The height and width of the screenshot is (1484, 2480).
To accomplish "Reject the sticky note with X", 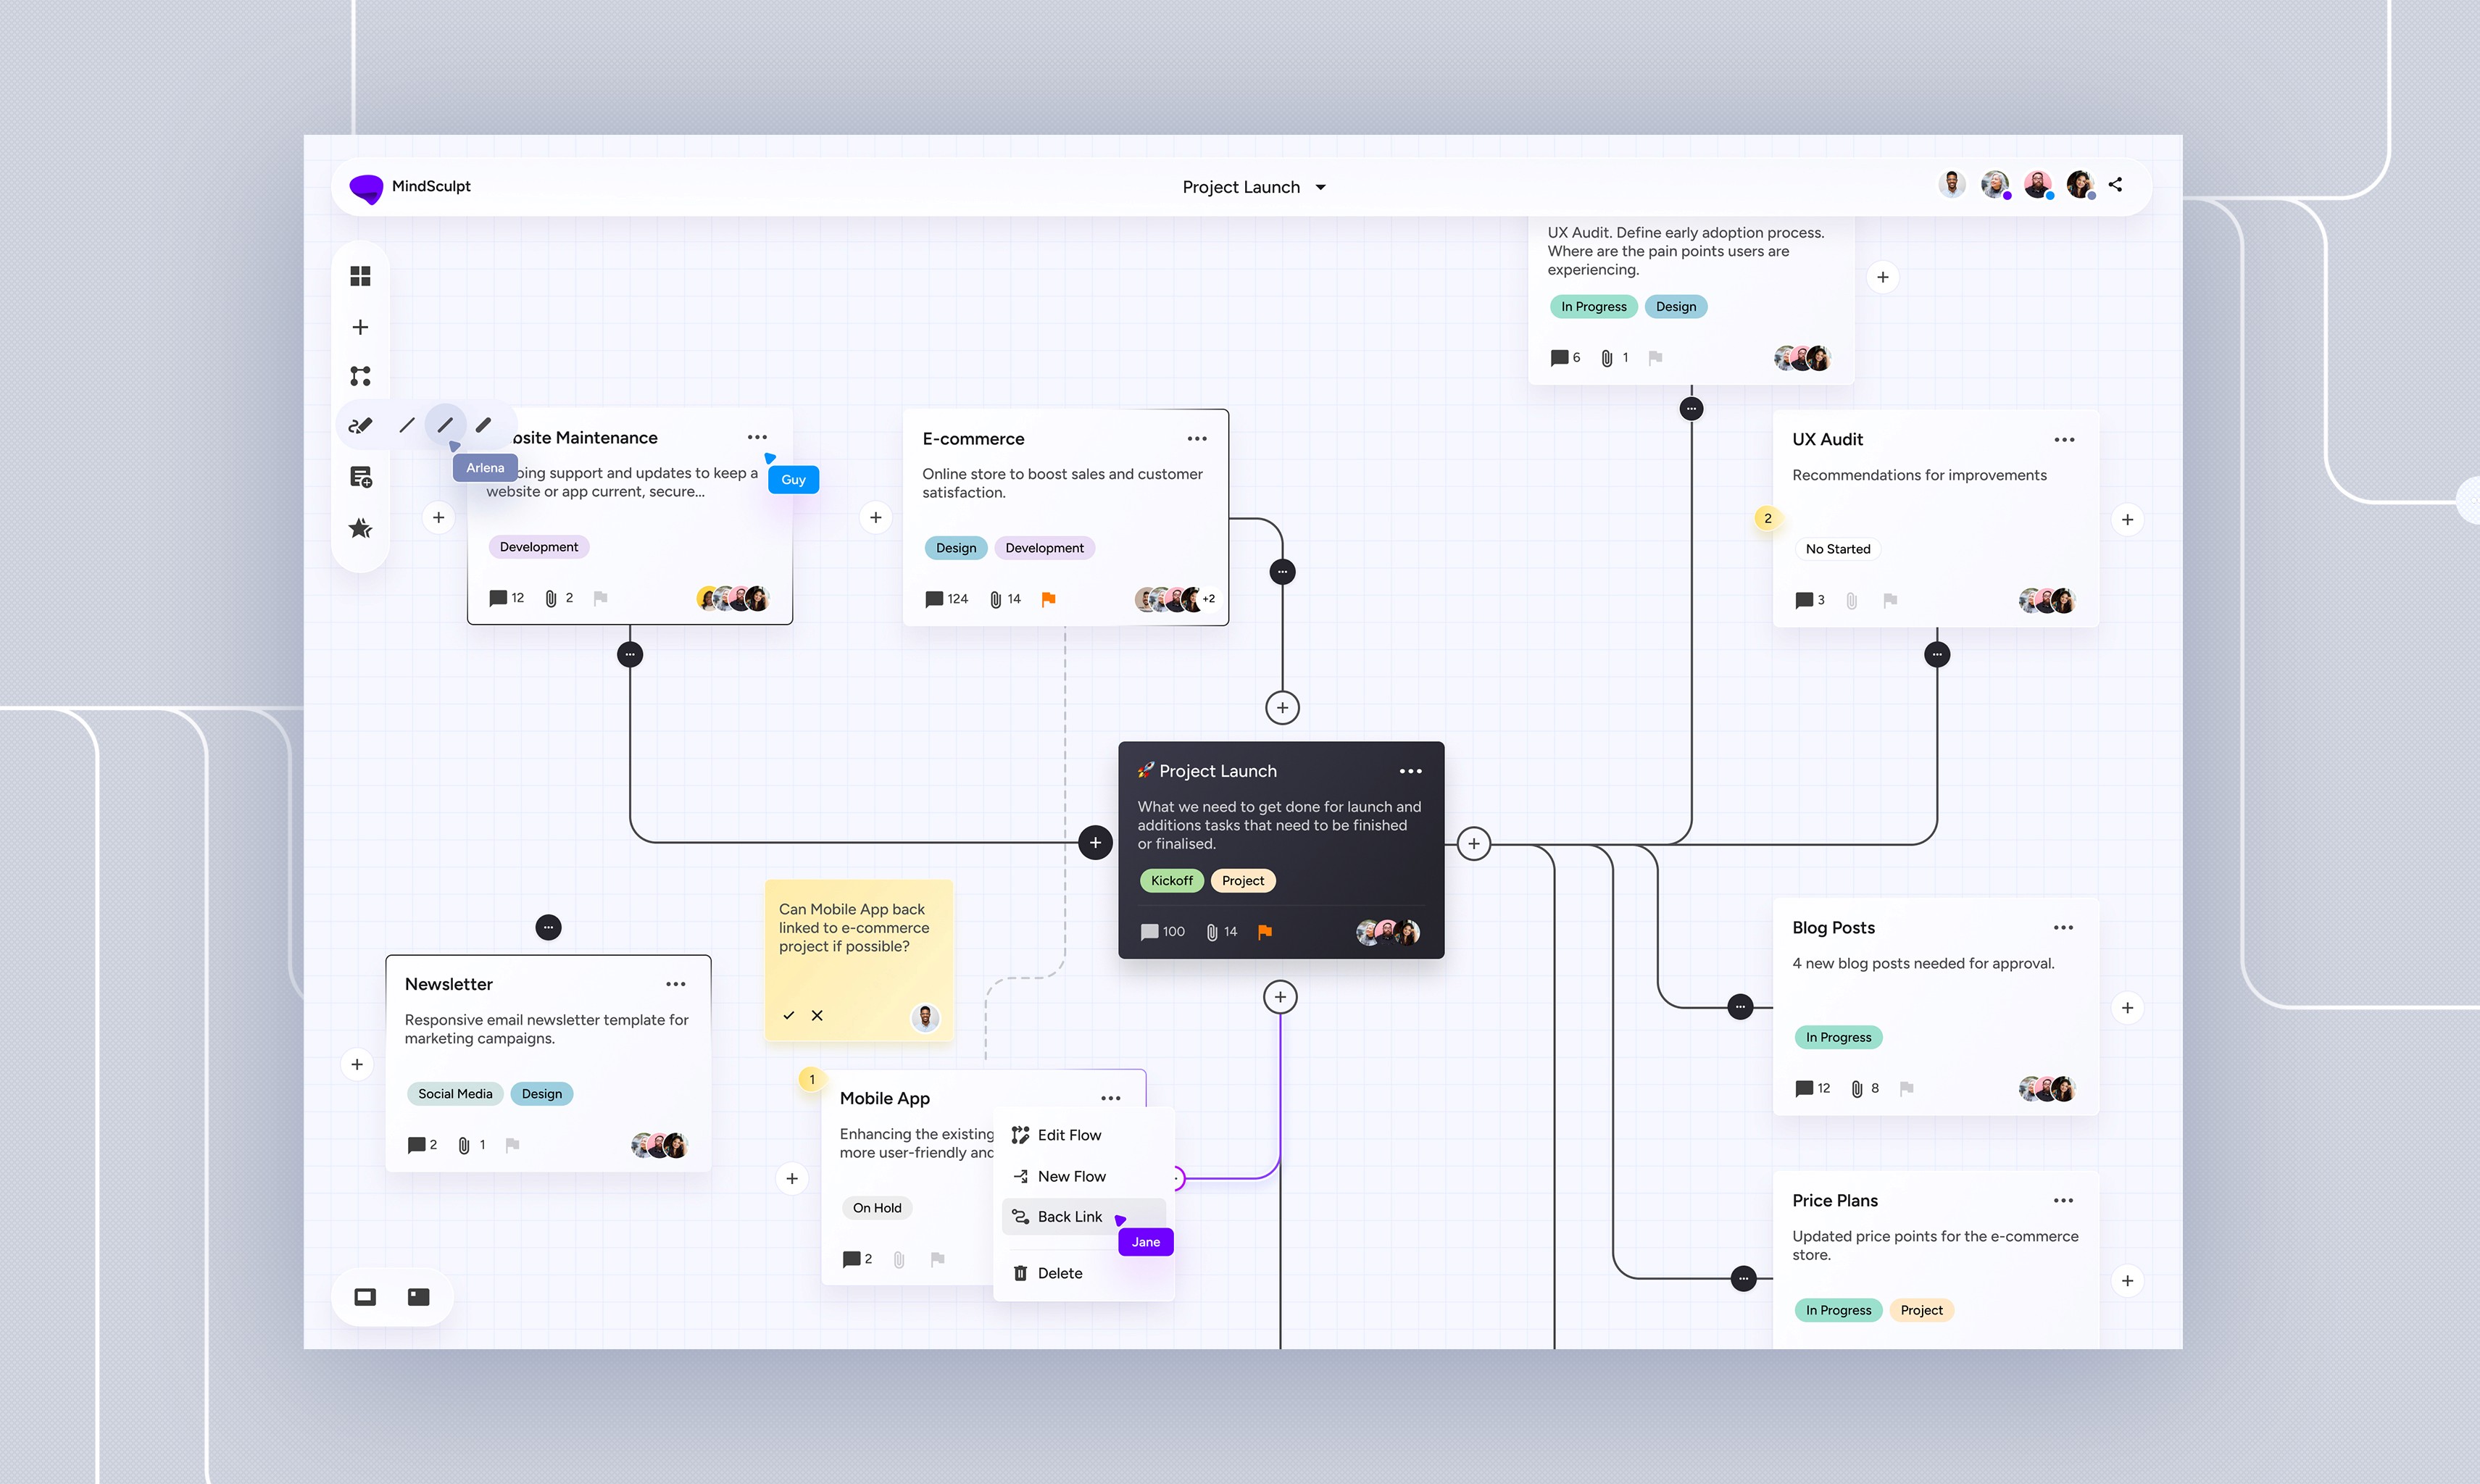I will coord(817,1015).
